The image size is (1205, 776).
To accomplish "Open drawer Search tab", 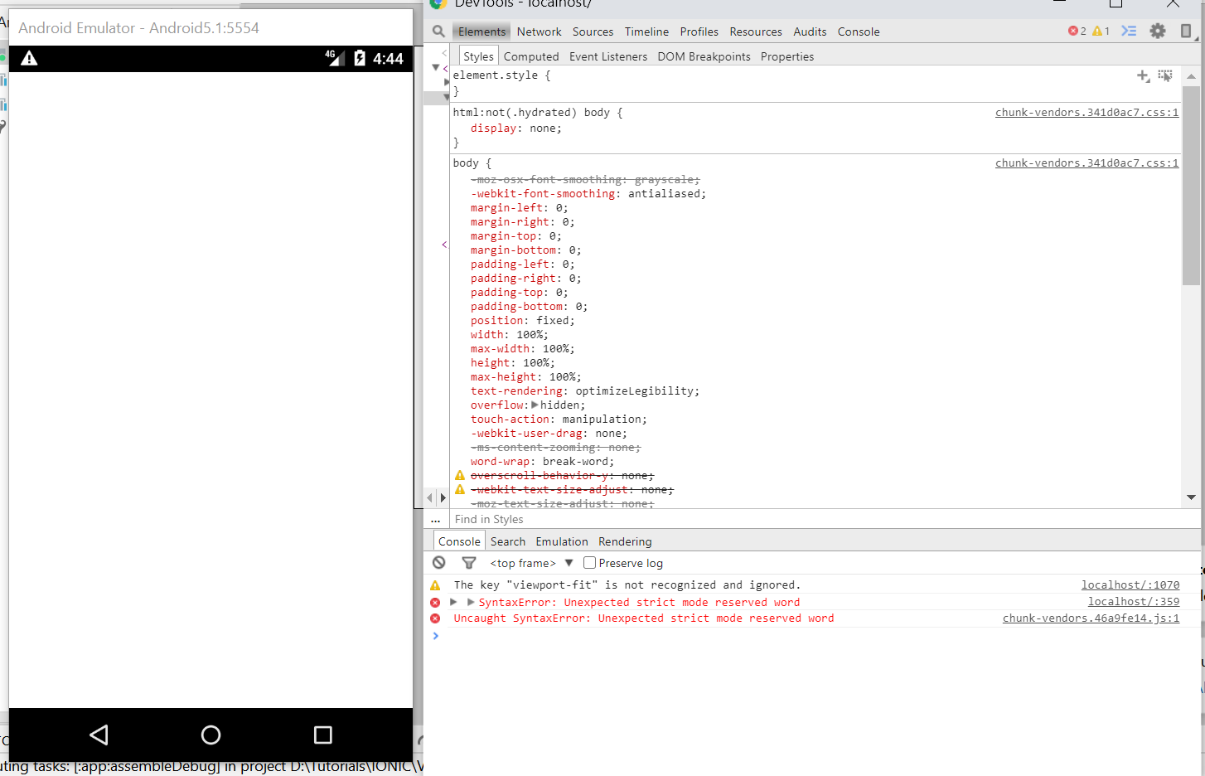I will point(508,541).
